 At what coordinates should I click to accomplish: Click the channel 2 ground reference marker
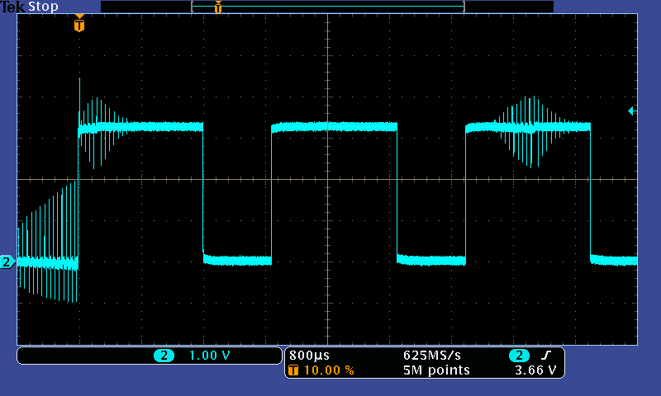tap(7, 262)
